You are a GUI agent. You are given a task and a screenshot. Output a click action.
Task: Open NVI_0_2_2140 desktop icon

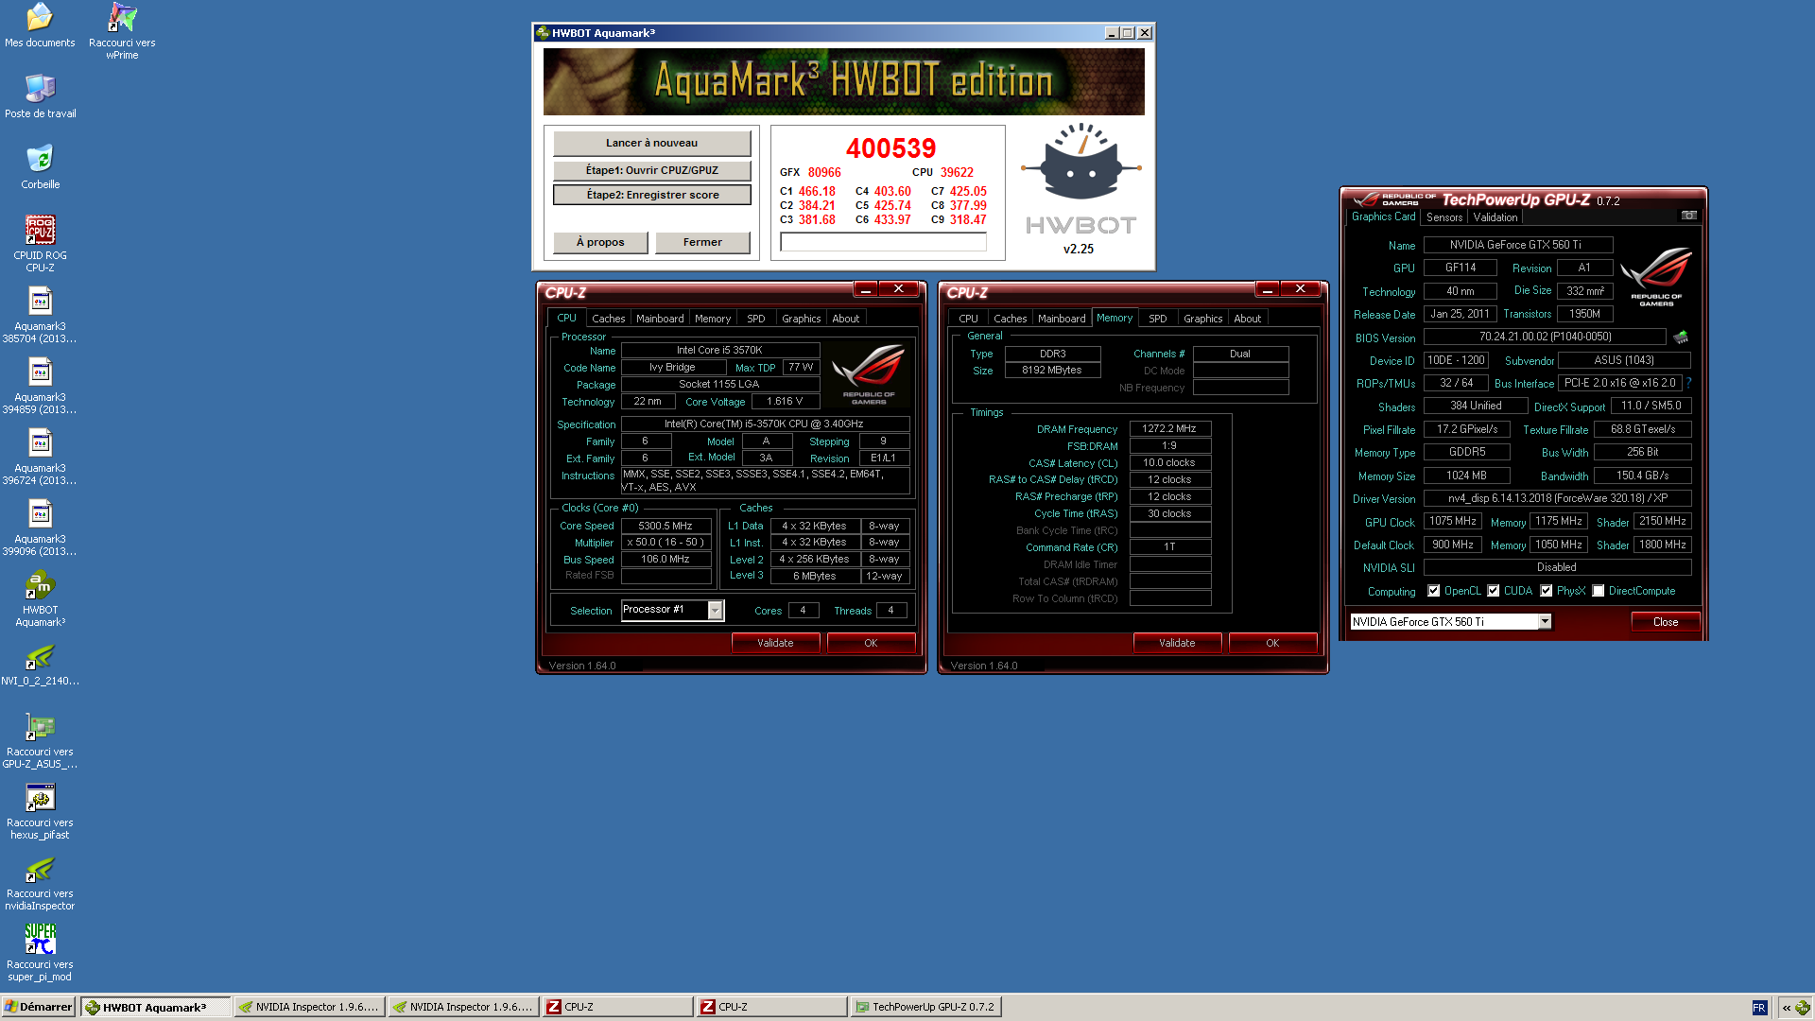click(40, 664)
